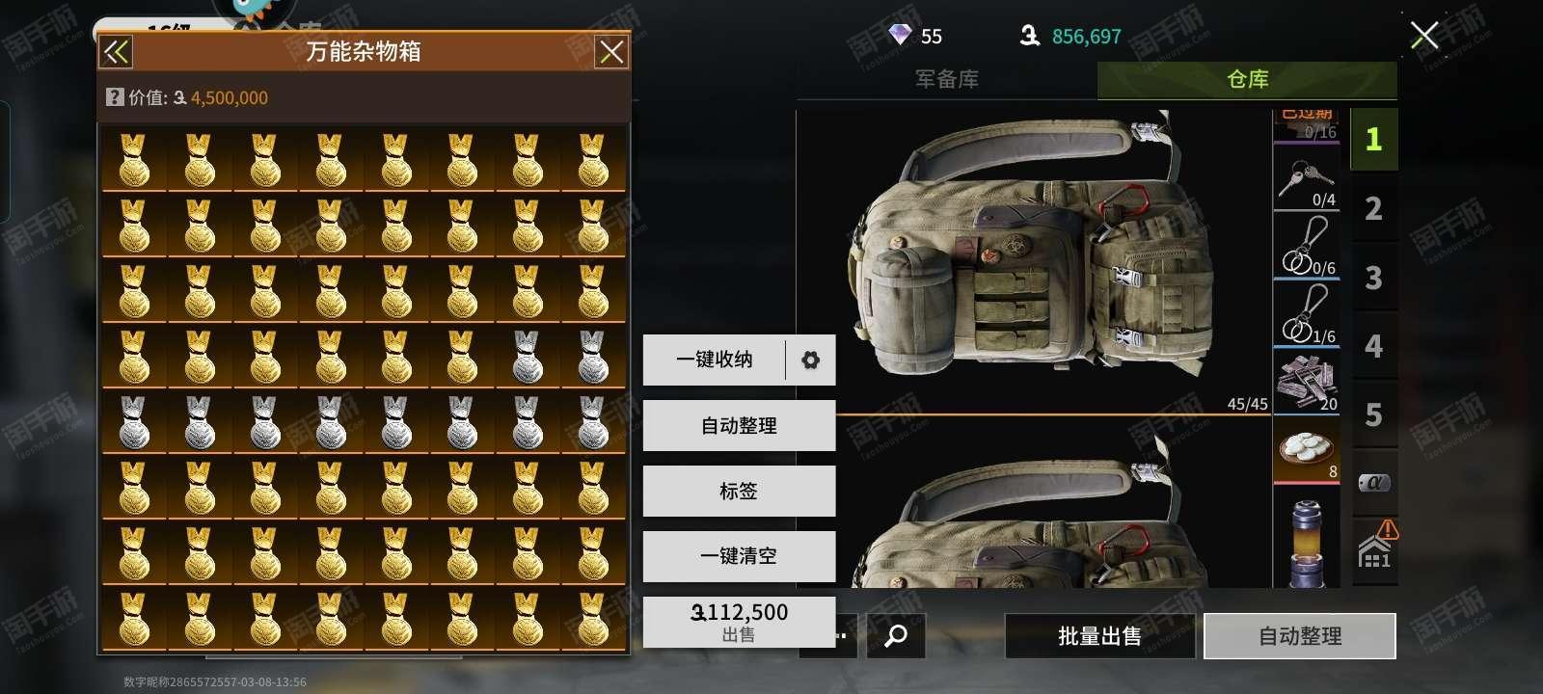Select the first silver medal in grid
This screenshot has width=1543, height=694.
(x=527, y=357)
